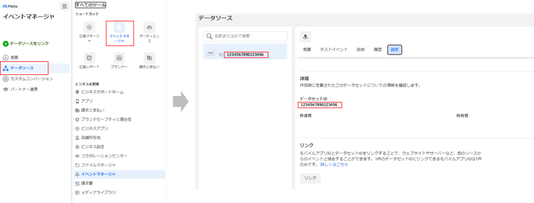Click the 店舗所在地 location icon
Image resolution: width=534 pixels, height=203 pixels.
tap(77, 138)
